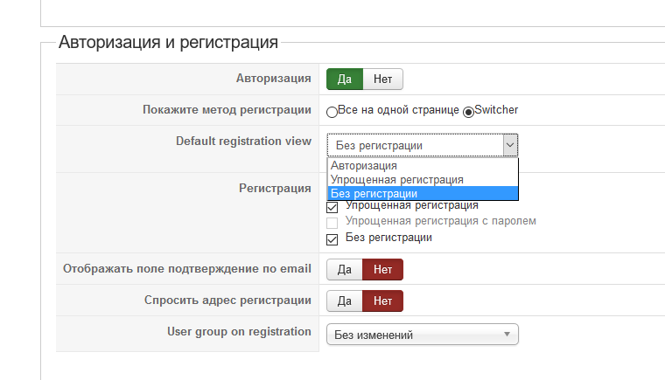Uncheck the 'Упрощенная регистрация' checkbox
Image resolution: width=665 pixels, height=380 pixels.
332,208
